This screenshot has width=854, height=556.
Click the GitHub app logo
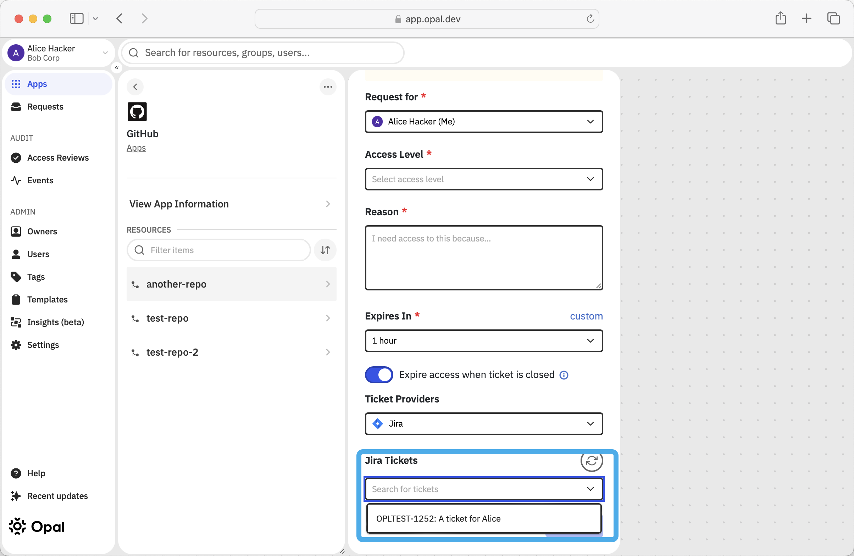coord(137,112)
